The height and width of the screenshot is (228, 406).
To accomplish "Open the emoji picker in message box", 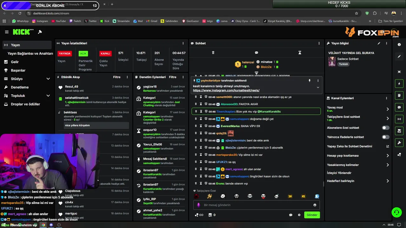I will tap(315, 205).
